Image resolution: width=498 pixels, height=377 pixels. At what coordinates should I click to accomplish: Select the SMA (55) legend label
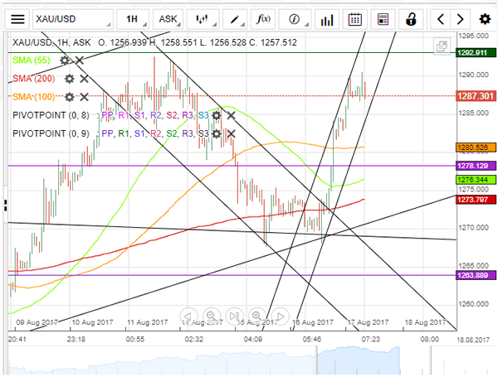(32, 60)
